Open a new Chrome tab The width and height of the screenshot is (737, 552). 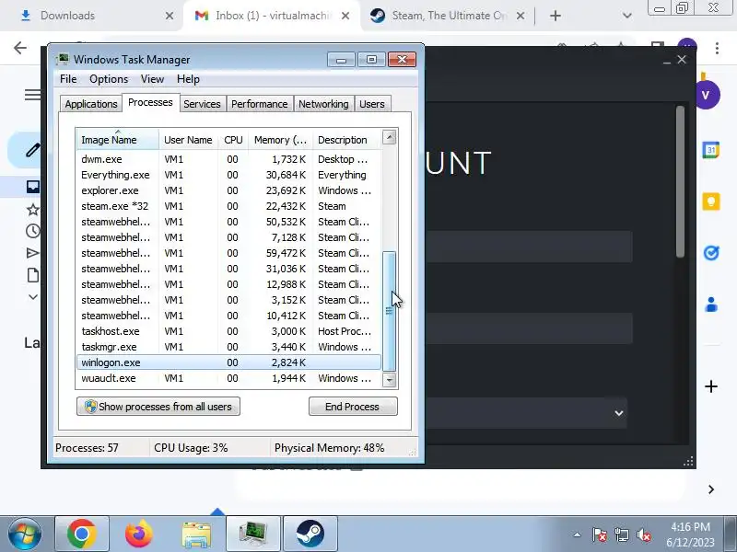coord(556,16)
